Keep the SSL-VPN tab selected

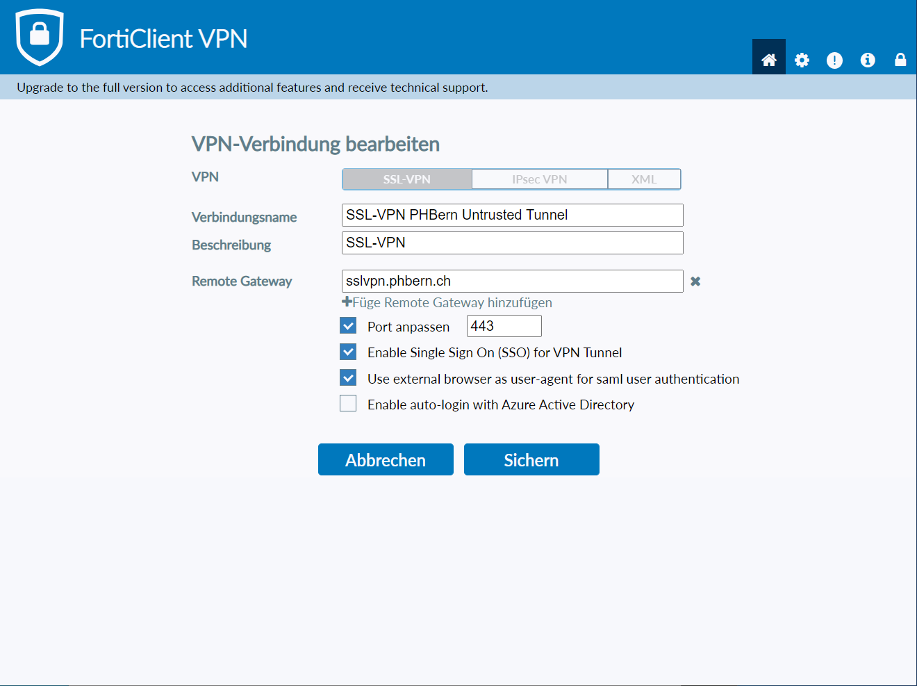click(x=406, y=179)
